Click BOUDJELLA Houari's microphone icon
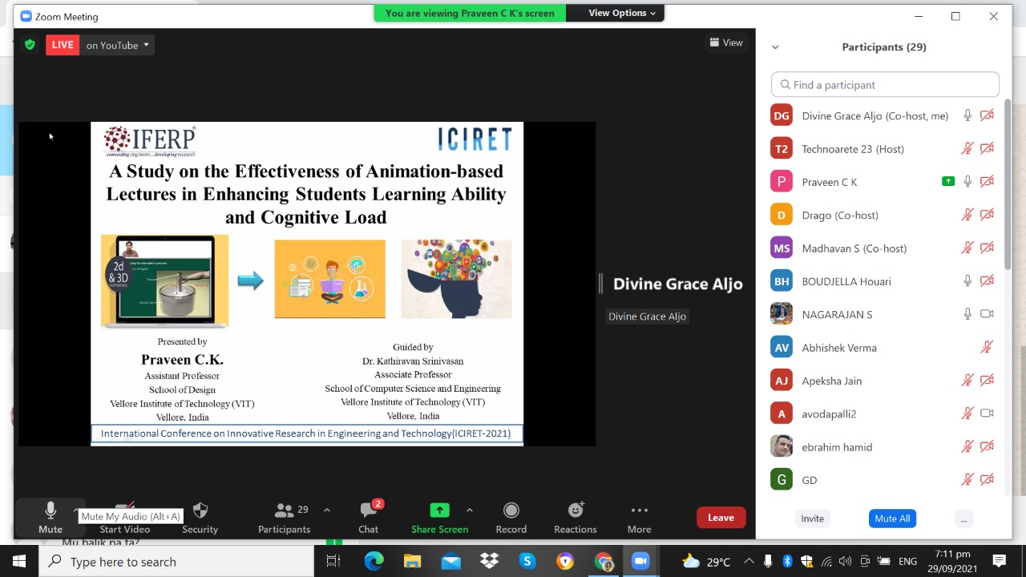Image resolution: width=1026 pixels, height=577 pixels. click(967, 281)
